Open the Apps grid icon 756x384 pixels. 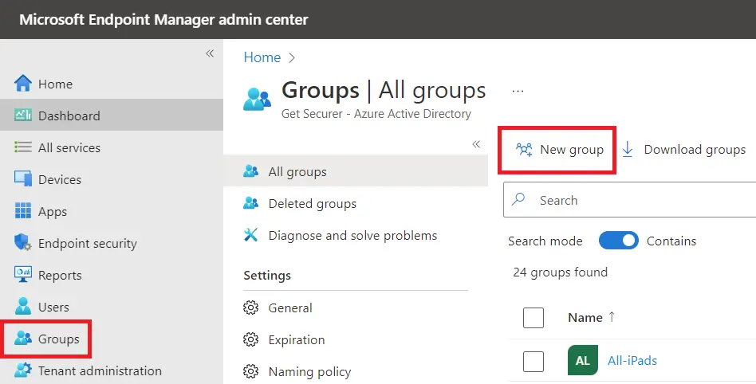click(23, 211)
